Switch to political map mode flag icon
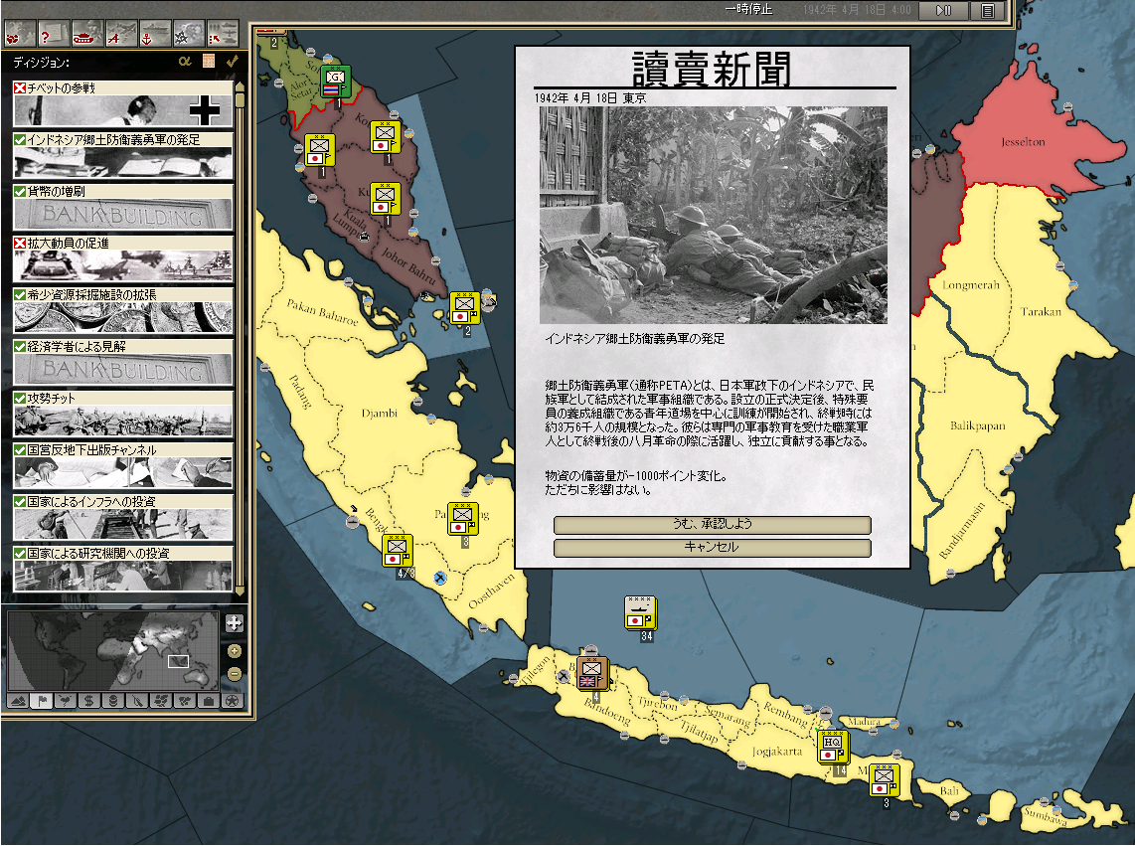 [x=42, y=701]
